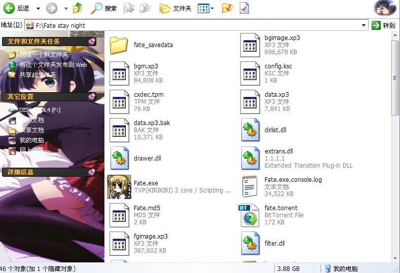Open the Forward history dropdown arrow
The width and height of the screenshot is (400, 273).
(x=66, y=9)
